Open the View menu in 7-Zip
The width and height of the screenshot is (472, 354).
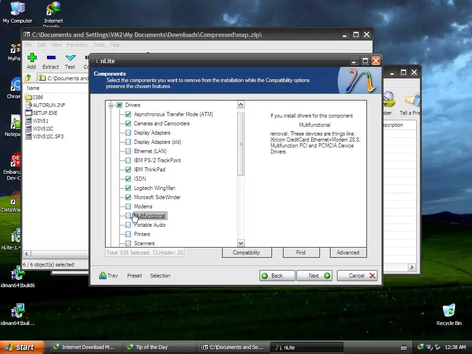[x=56, y=45]
